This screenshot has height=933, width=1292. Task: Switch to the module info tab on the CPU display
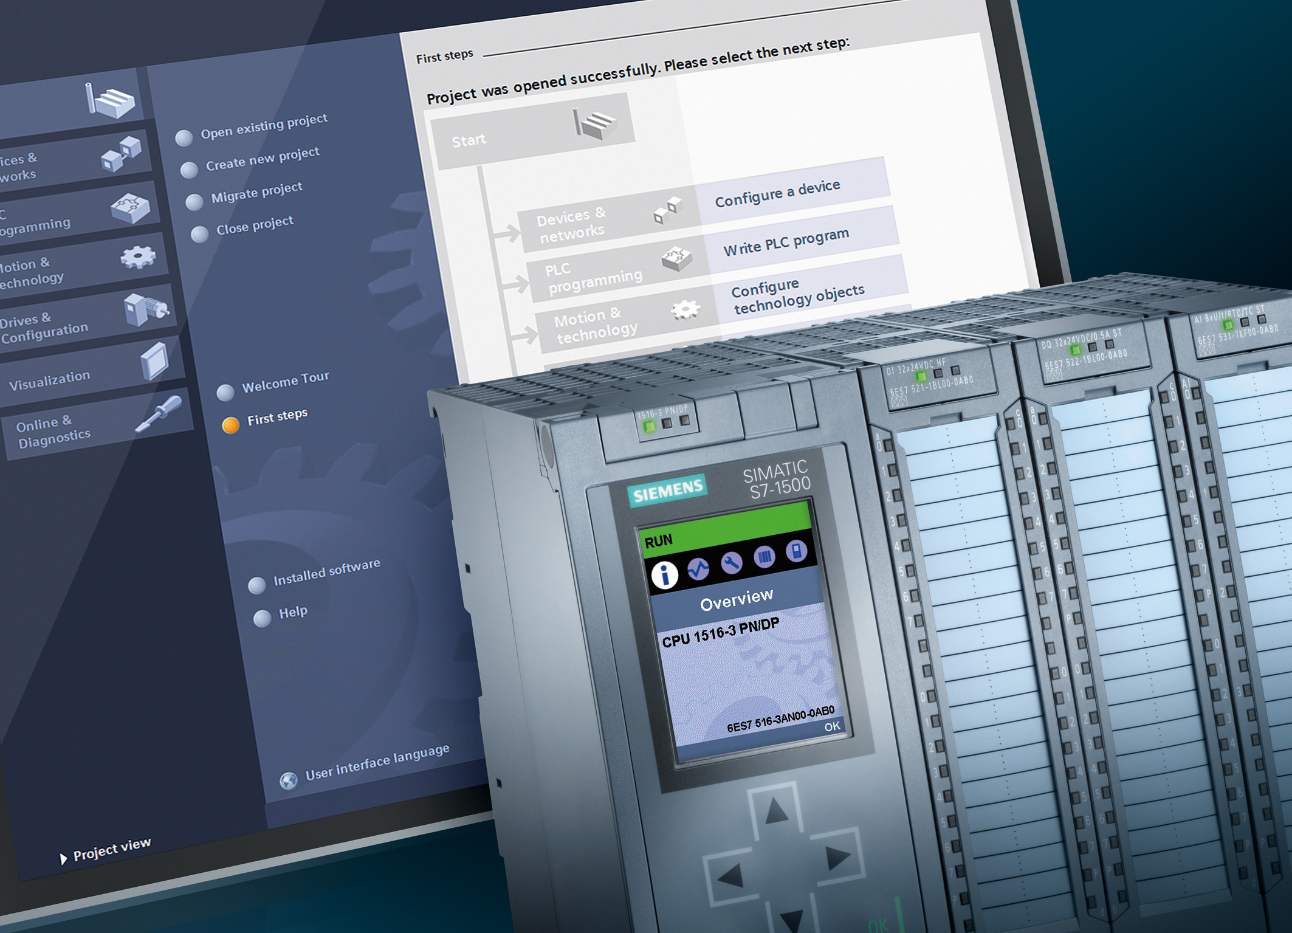[x=765, y=557]
